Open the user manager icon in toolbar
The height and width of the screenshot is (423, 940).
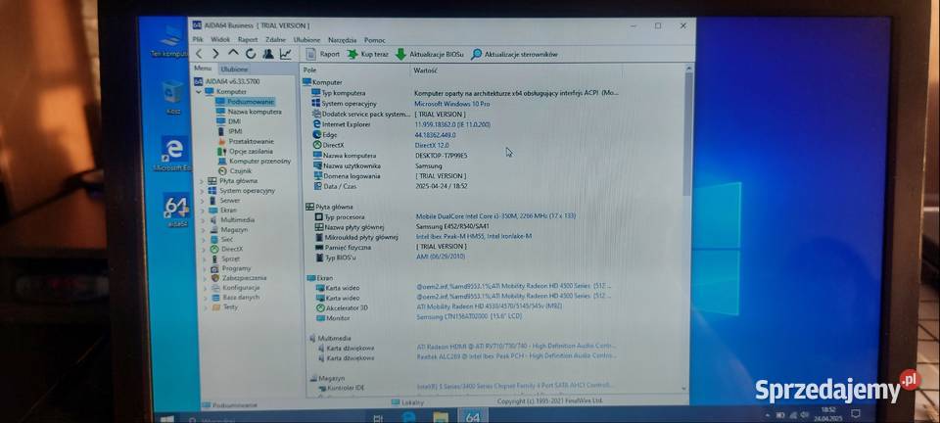point(267,54)
